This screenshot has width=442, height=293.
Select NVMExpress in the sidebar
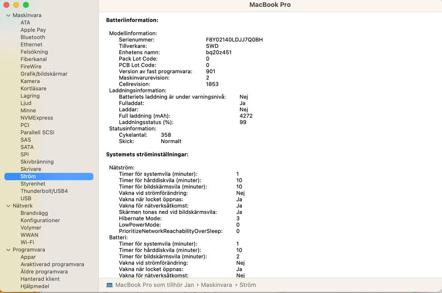pos(37,118)
